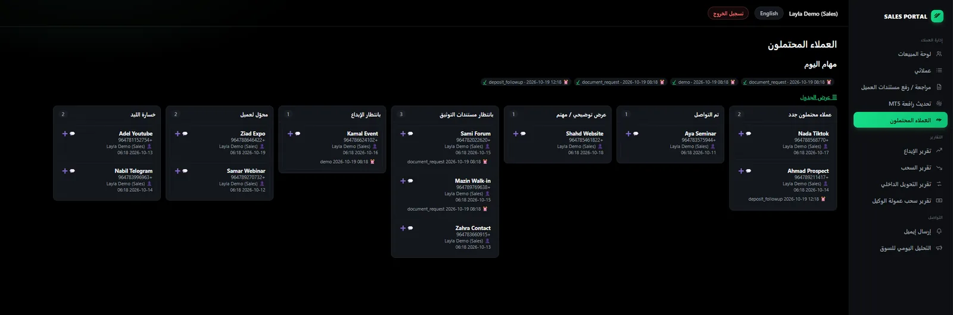The image size is (953, 315).
Task: Click plus icon for Sami Forum
Action: tap(403, 134)
